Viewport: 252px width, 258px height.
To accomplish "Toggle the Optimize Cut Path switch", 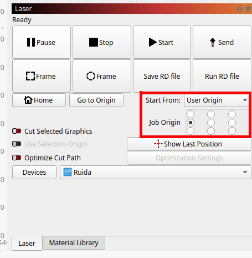I will (17, 158).
